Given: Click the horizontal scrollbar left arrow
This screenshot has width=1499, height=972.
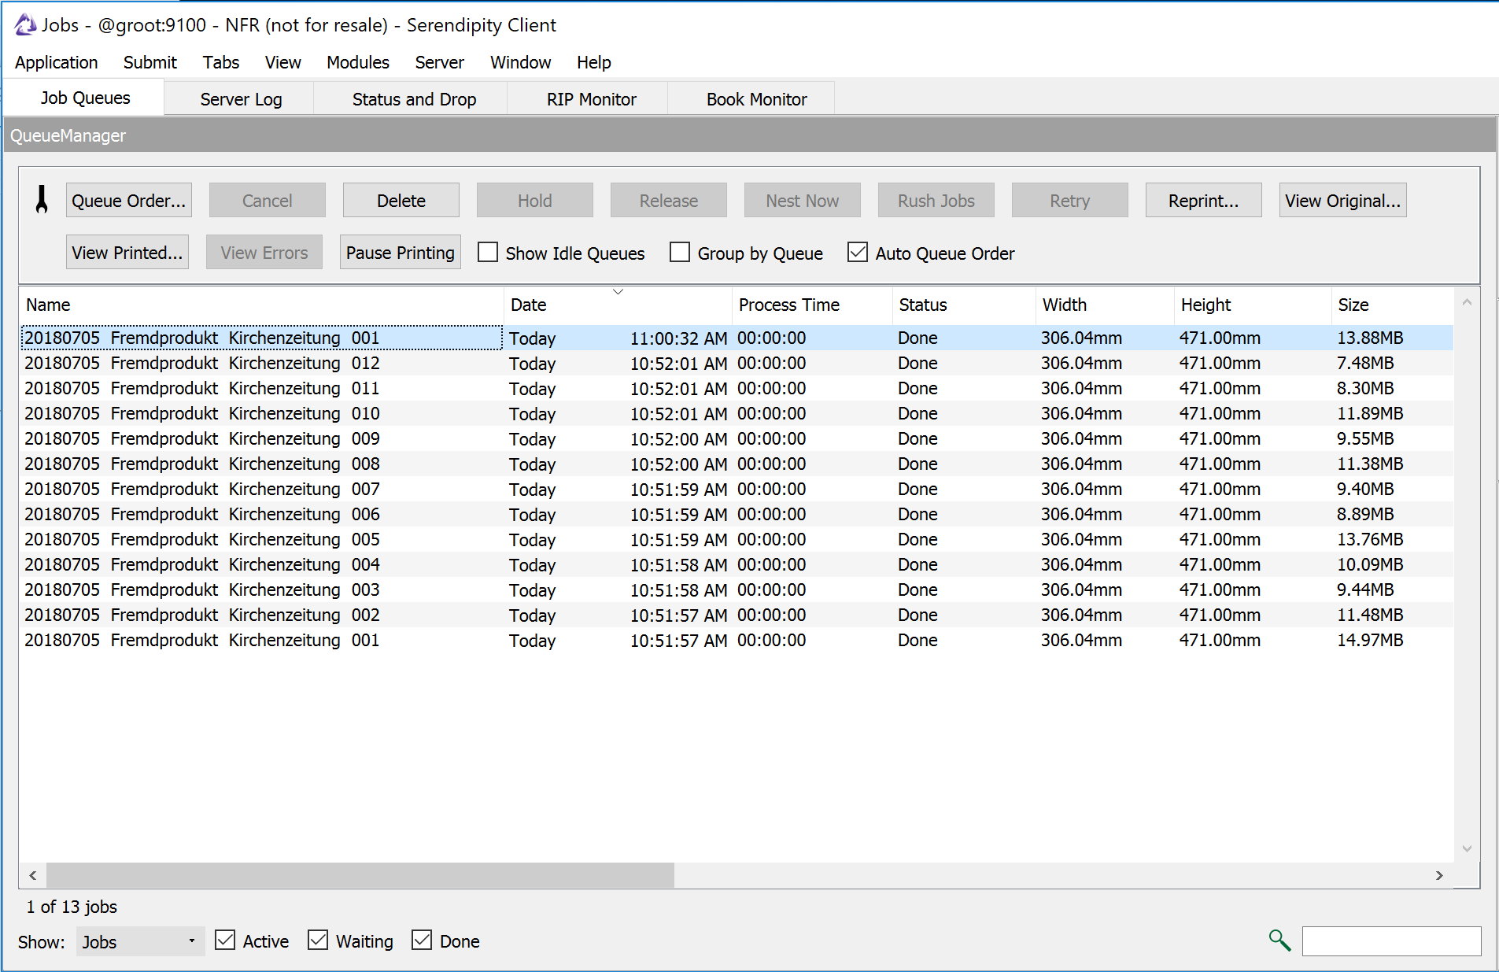Looking at the screenshot, I should 33,875.
